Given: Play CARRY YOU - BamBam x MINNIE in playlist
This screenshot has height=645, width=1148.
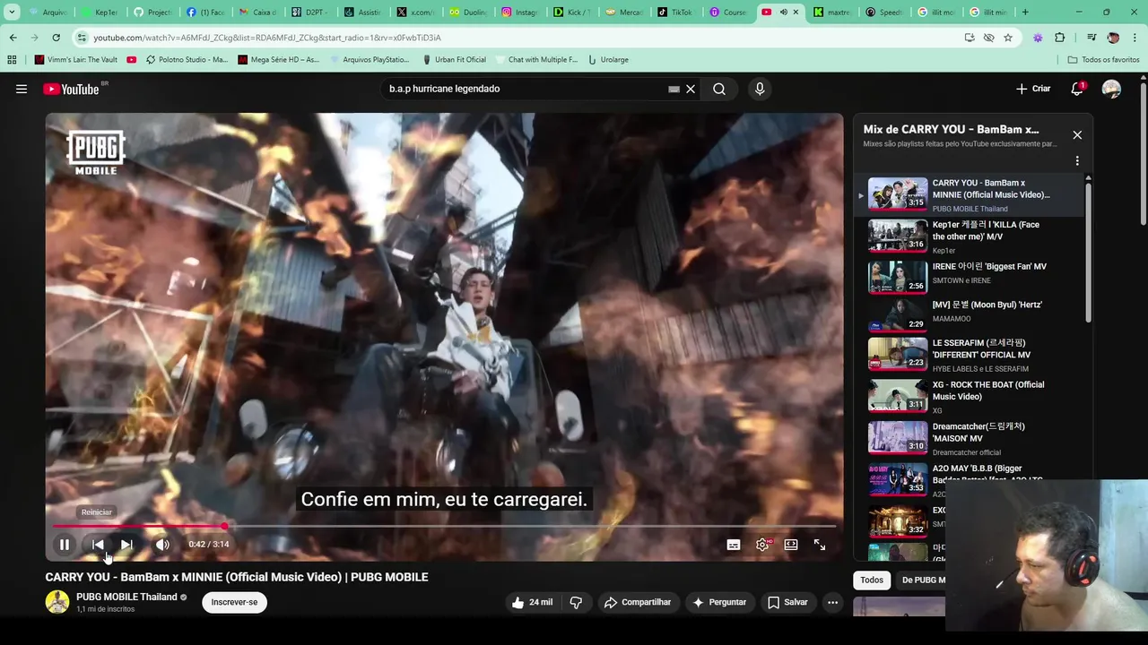Looking at the screenshot, I should [x=970, y=194].
